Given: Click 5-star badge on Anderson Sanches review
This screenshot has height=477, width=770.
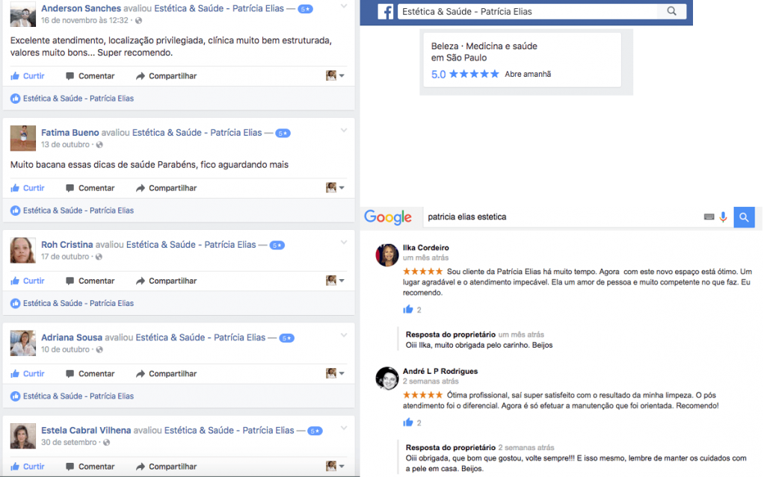Looking at the screenshot, I should (306, 9).
